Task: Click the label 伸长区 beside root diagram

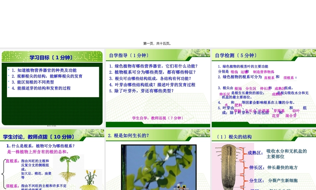Action: tap(257, 168)
